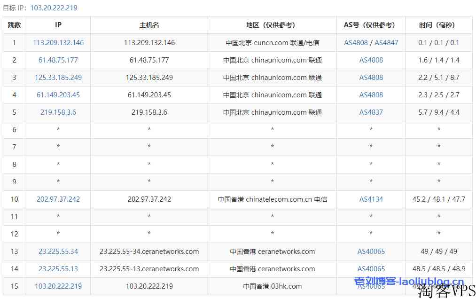The height and width of the screenshot is (299, 476).
Task: Select the 61.149.203.45 IP link
Action: coord(58,95)
